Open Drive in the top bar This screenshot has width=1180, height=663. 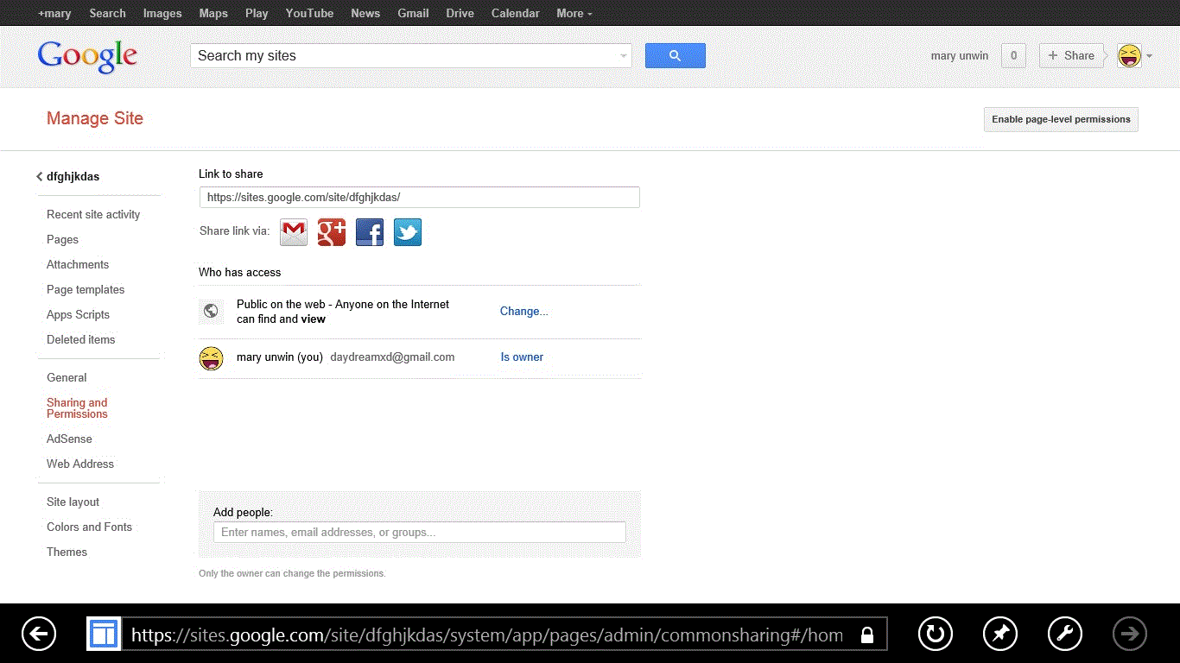pos(460,13)
